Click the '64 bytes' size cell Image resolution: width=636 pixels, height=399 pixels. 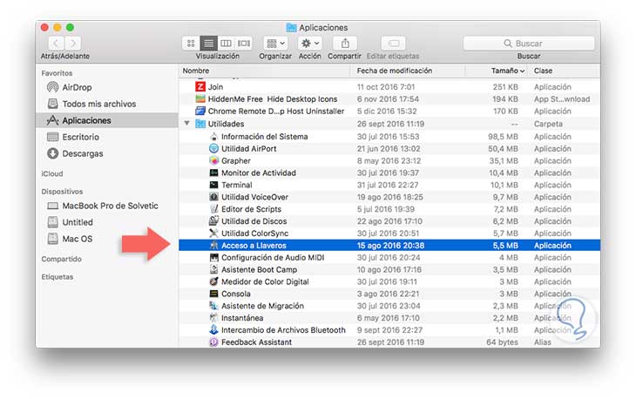tap(502, 342)
